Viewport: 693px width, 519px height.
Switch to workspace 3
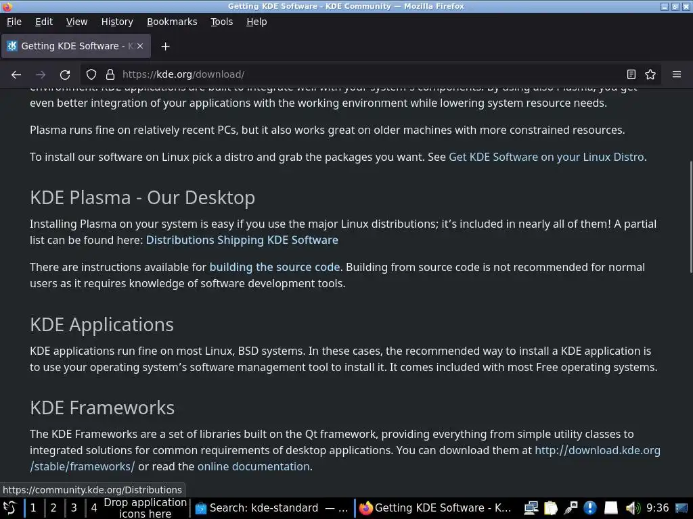[74, 508]
